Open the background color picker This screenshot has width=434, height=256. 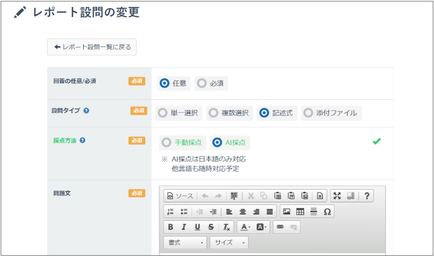[261, 227]
